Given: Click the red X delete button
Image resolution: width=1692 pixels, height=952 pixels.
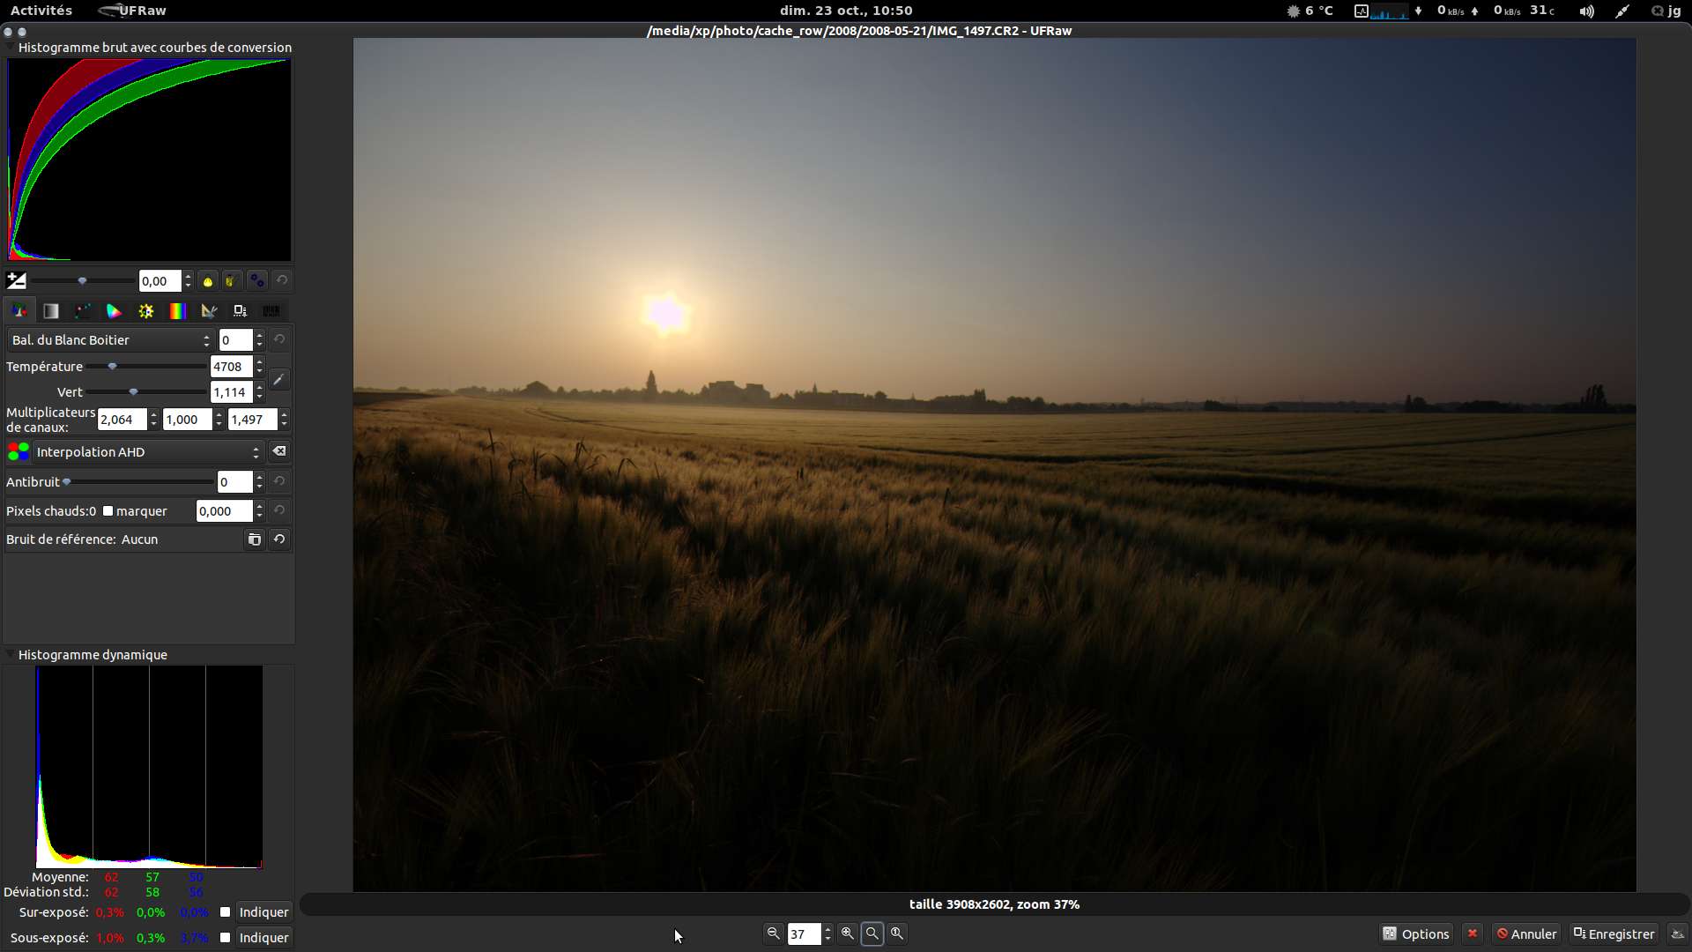Looking at the screenshot, I should (1472, 934).
